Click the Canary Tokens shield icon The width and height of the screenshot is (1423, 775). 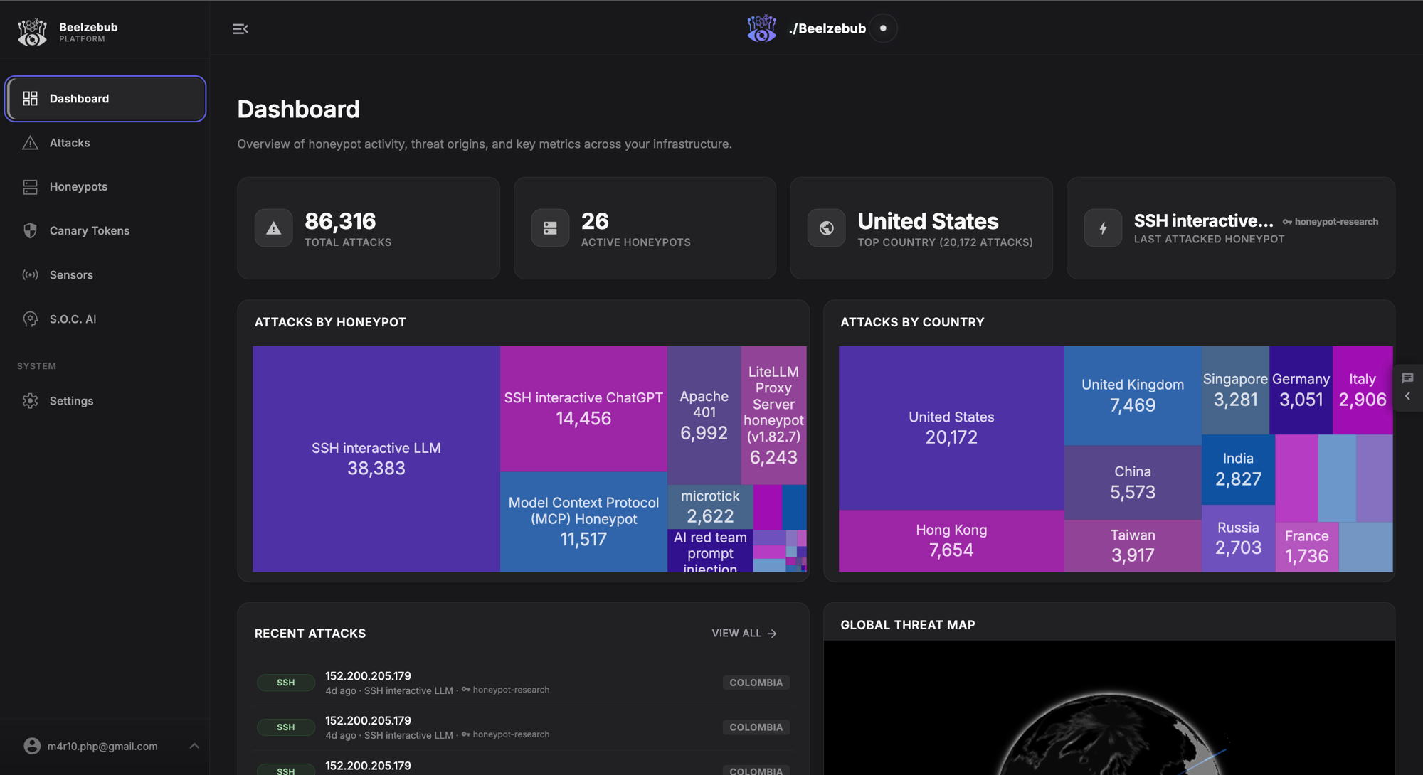30,231
